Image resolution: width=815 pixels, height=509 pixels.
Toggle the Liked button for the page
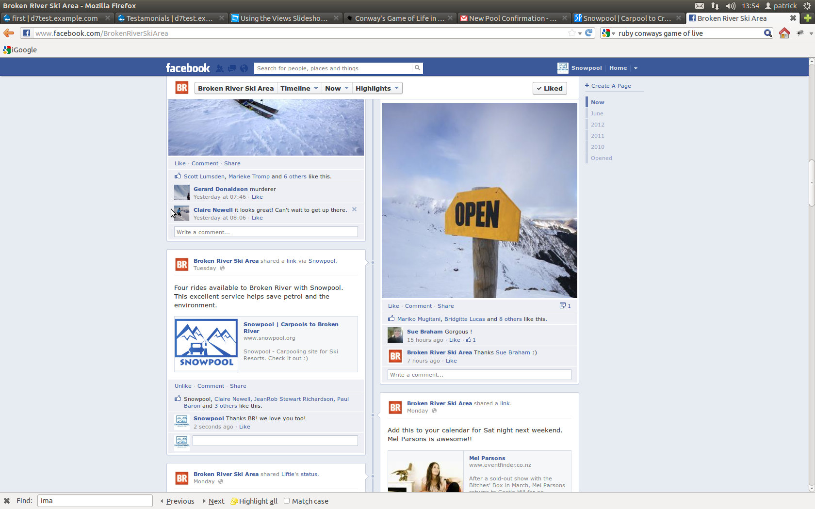click(x=550, y=88)
